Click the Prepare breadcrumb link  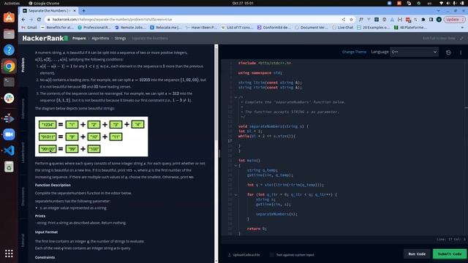tap(79, 38)
